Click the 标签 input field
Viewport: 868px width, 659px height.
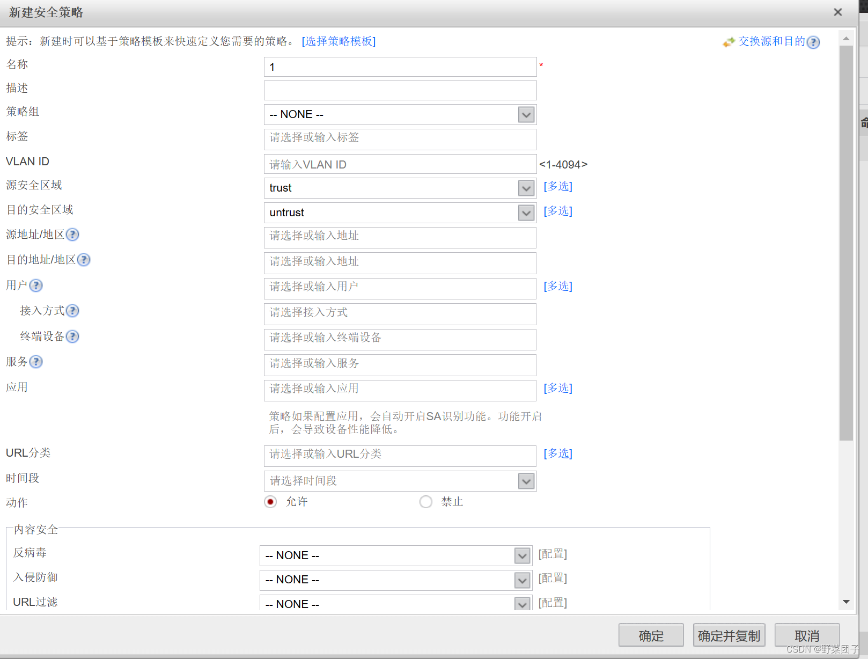[x=400, y=140]
